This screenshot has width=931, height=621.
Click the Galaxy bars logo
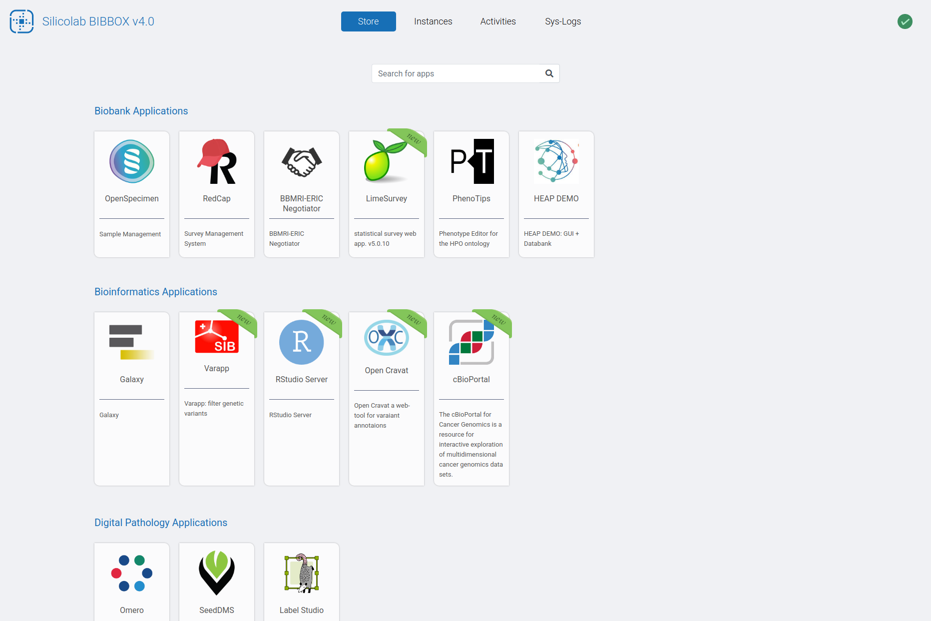pyautogui.click(x=132, y=342)
